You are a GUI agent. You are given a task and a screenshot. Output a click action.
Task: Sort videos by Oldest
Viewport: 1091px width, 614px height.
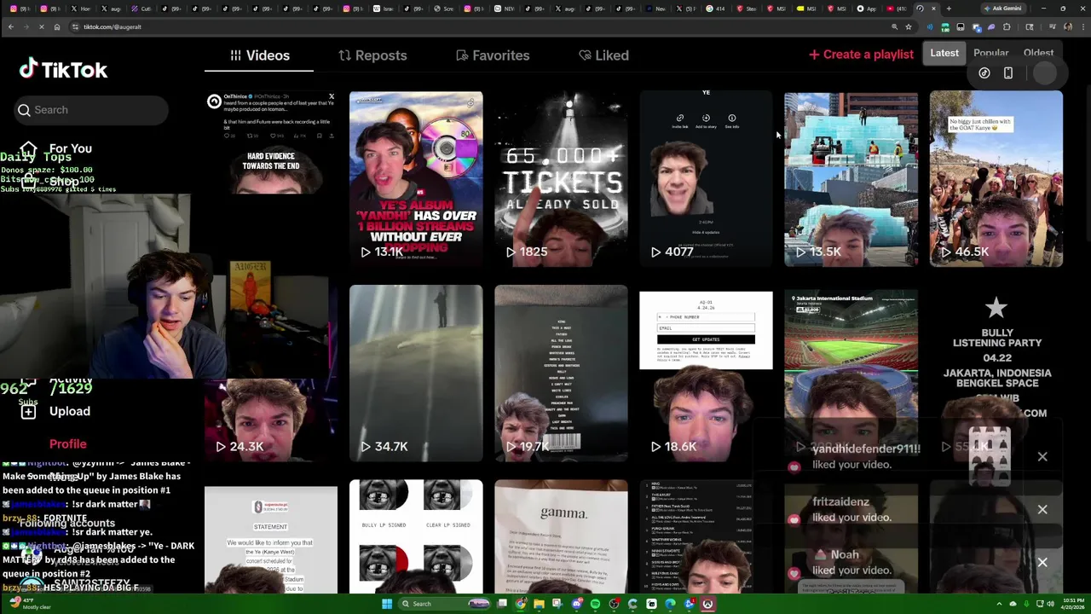pos(1038,53)
